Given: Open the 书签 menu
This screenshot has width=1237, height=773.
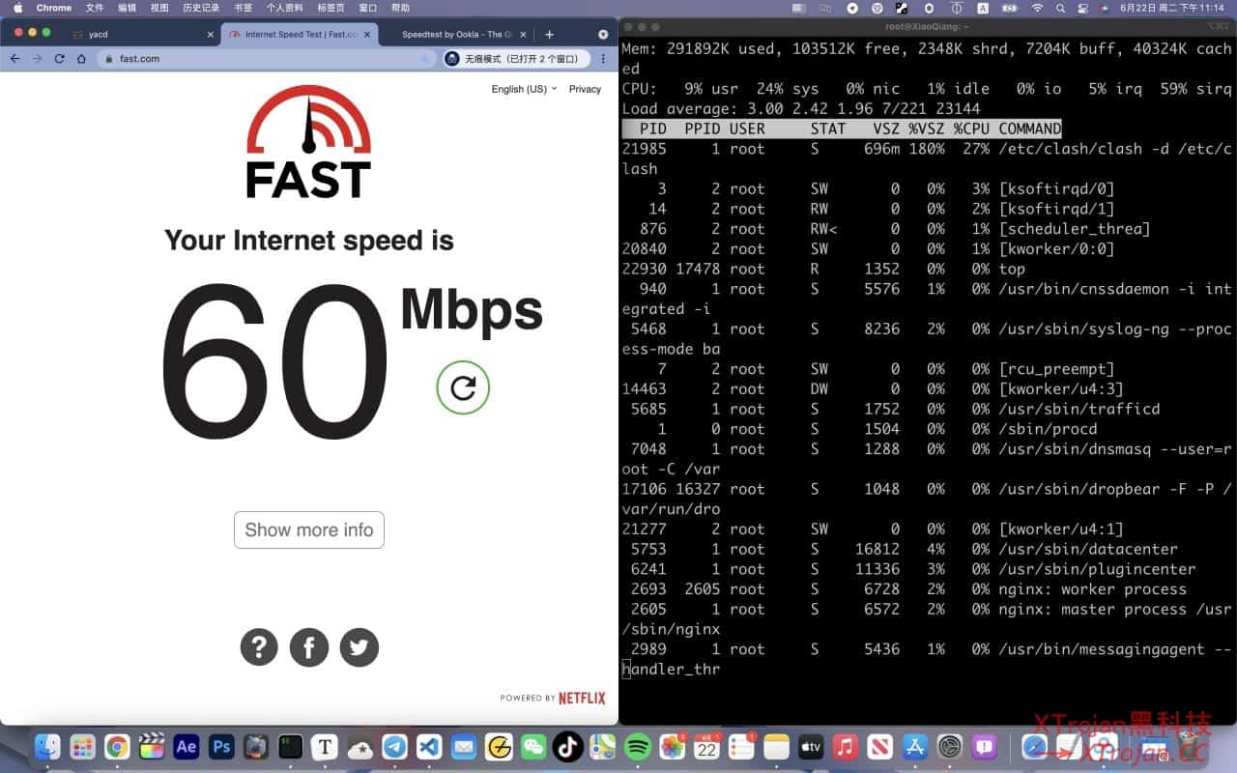Looking at the screenshot, I should click(x=243, y=8).
